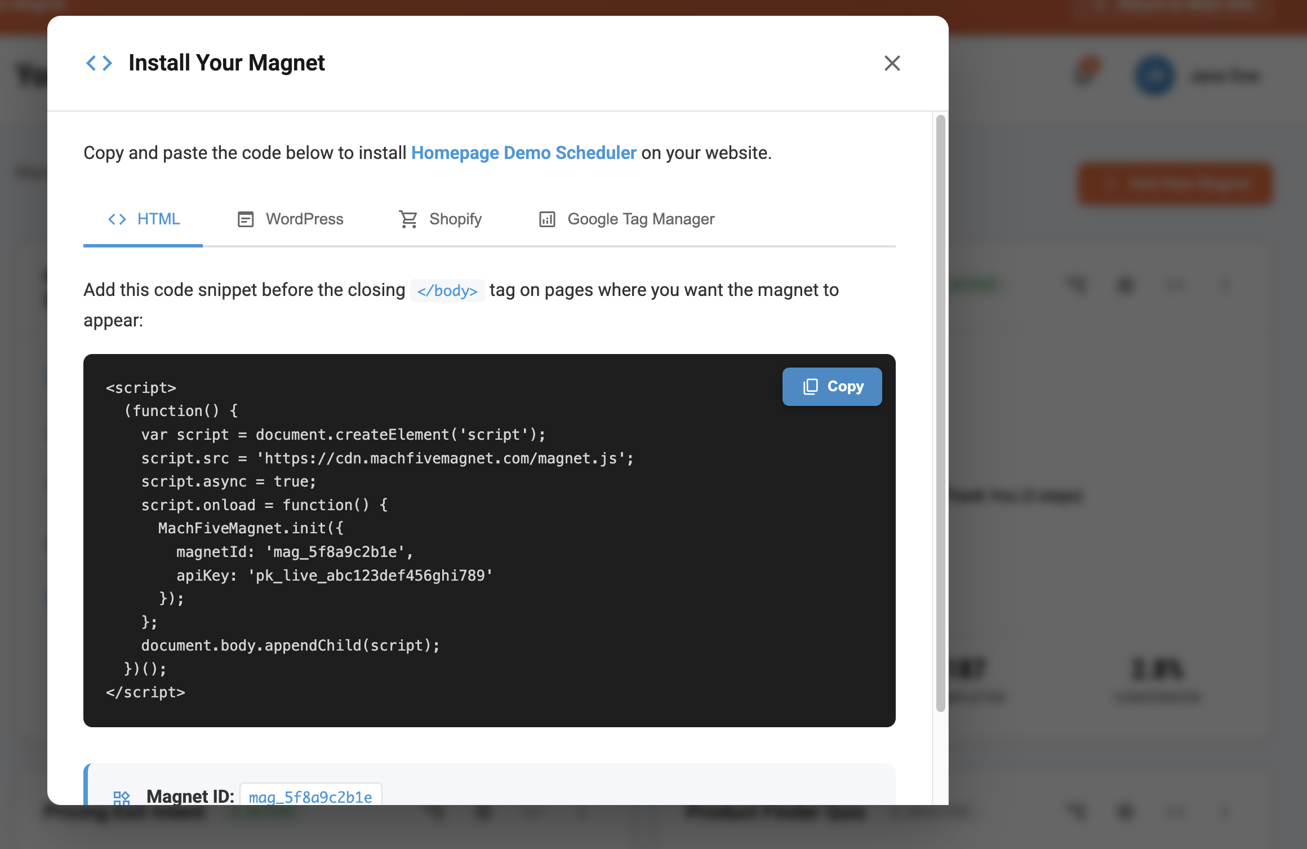Click the </body> tag chip in the instructions
Screen dimensions: 1307x849
(x=447, y=290)
